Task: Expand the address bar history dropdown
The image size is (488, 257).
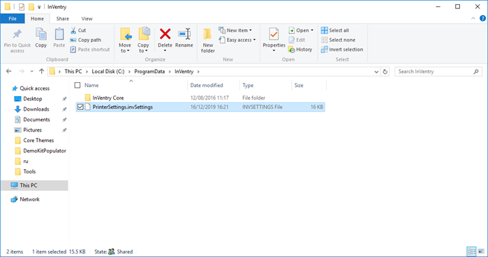Action: pyautogui.click(x=376, y=72)
